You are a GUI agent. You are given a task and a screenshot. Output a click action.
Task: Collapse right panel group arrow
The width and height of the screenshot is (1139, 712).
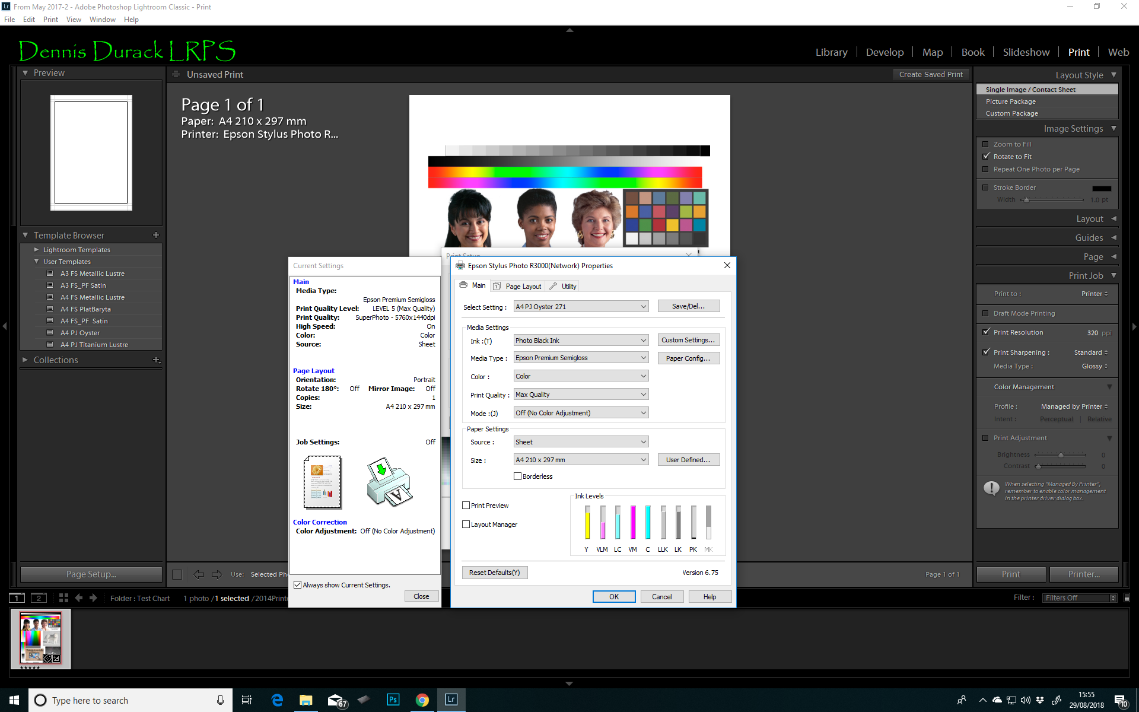[1134, 326]
